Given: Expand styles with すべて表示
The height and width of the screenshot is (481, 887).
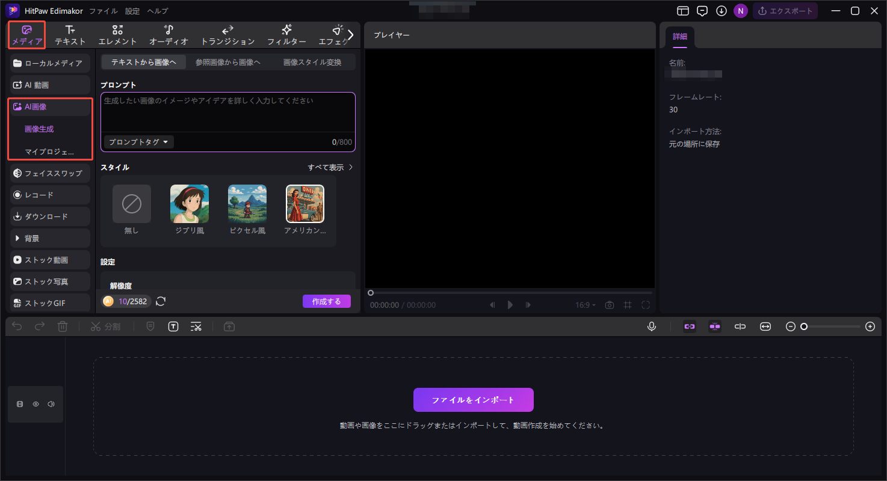Looking at the screenshot, I should click(330, 167).
